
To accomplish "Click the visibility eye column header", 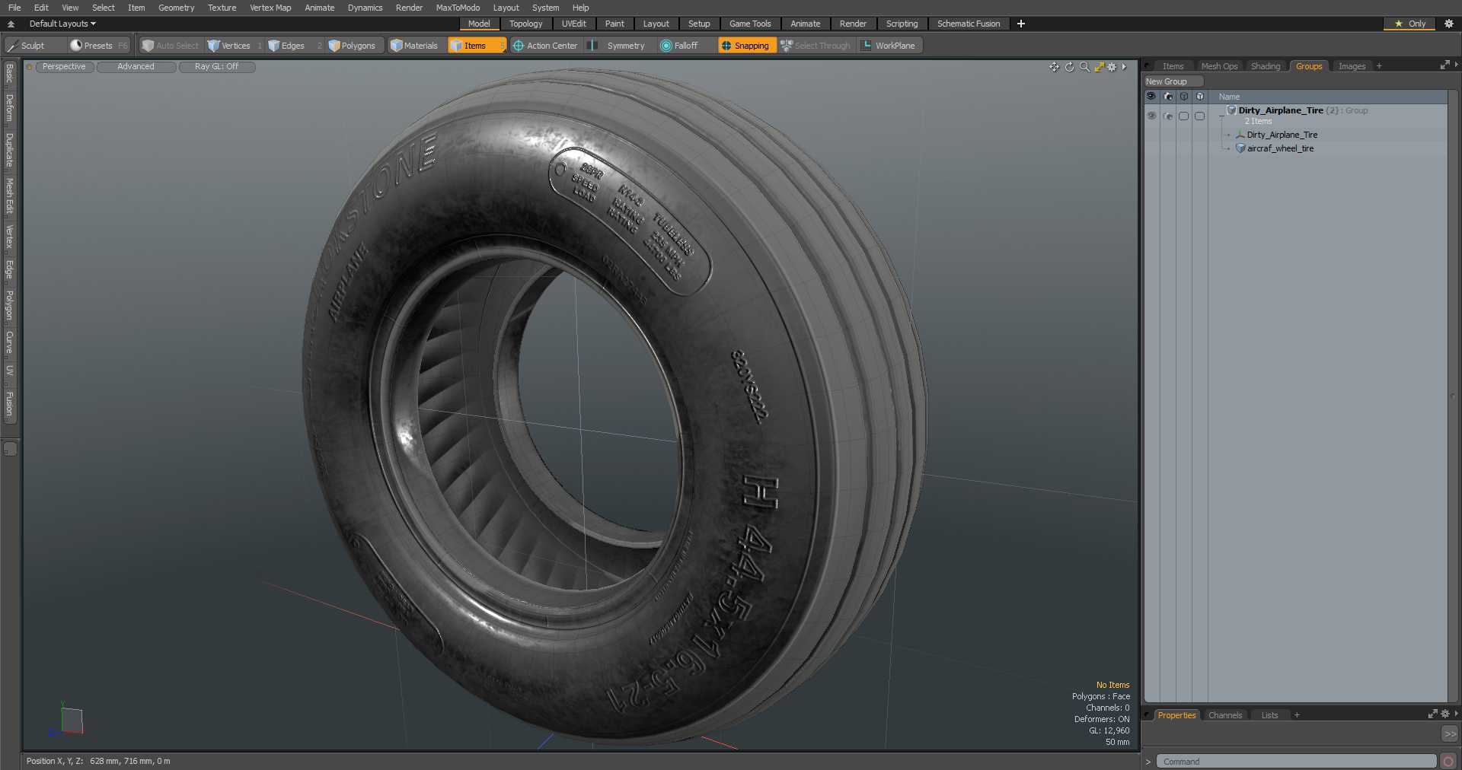I will [1151, 97].
